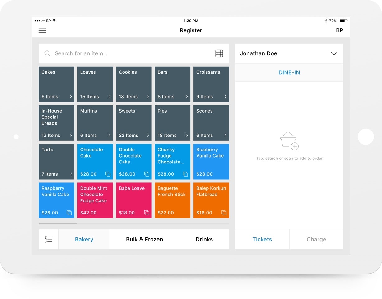The image size is (382, 299).
Task: Click the $22.00 price on Baguette
Action: [166, 213]
